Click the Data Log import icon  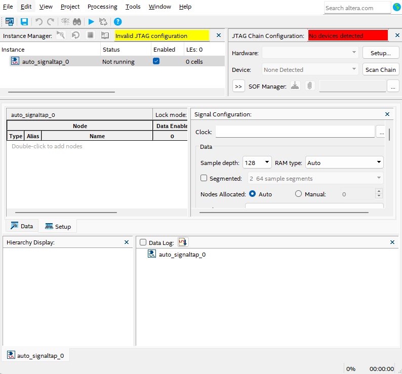click(x=183, y=242)
